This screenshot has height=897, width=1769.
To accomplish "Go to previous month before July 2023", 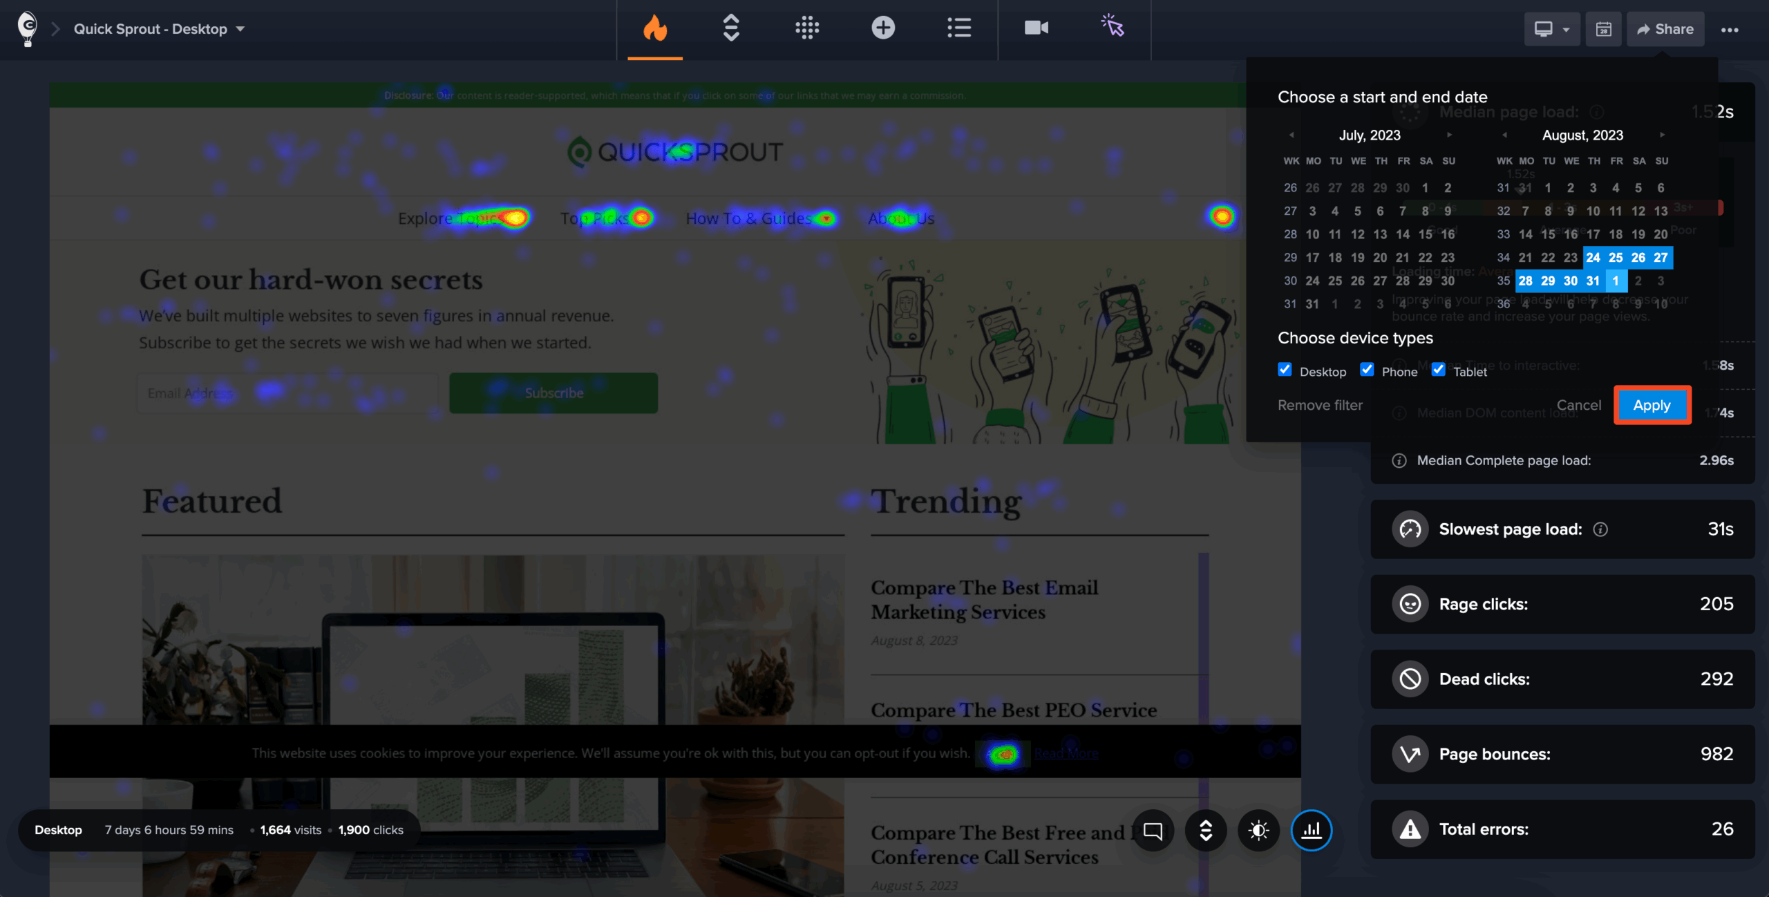I will point(1292,135).
